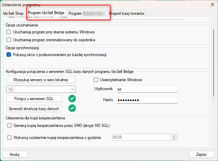Select the Program IdoSell Bridge tab
Image resolution: width=218 pixels, height=161 pixels.
pos(46,13)
